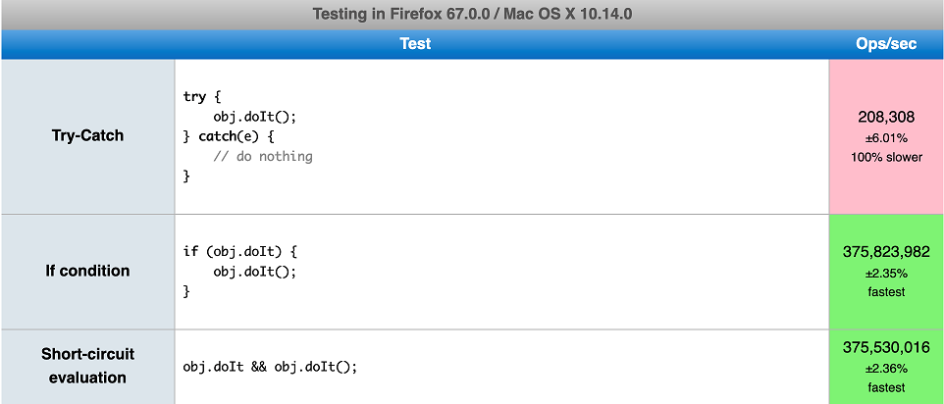Click the "Test" column header
This screenshot has width=944, height=404.
[415, 44]
